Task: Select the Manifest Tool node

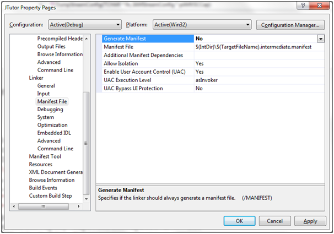Action: point(45,156)
